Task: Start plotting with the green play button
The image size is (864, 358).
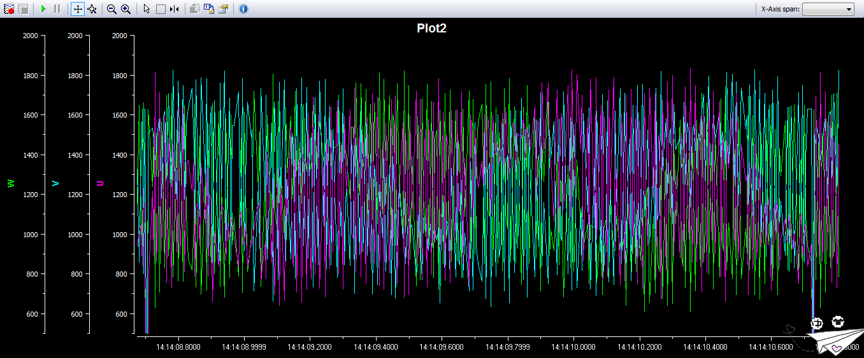Action: click(x=43, y=9)
